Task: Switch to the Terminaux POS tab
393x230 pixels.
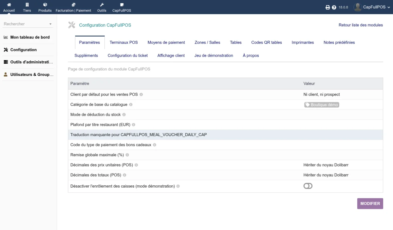Action: coord(124,42)
